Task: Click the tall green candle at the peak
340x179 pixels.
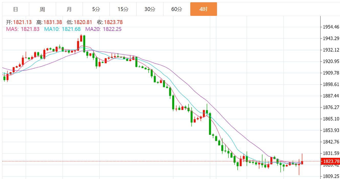Action: coord(84,44)
